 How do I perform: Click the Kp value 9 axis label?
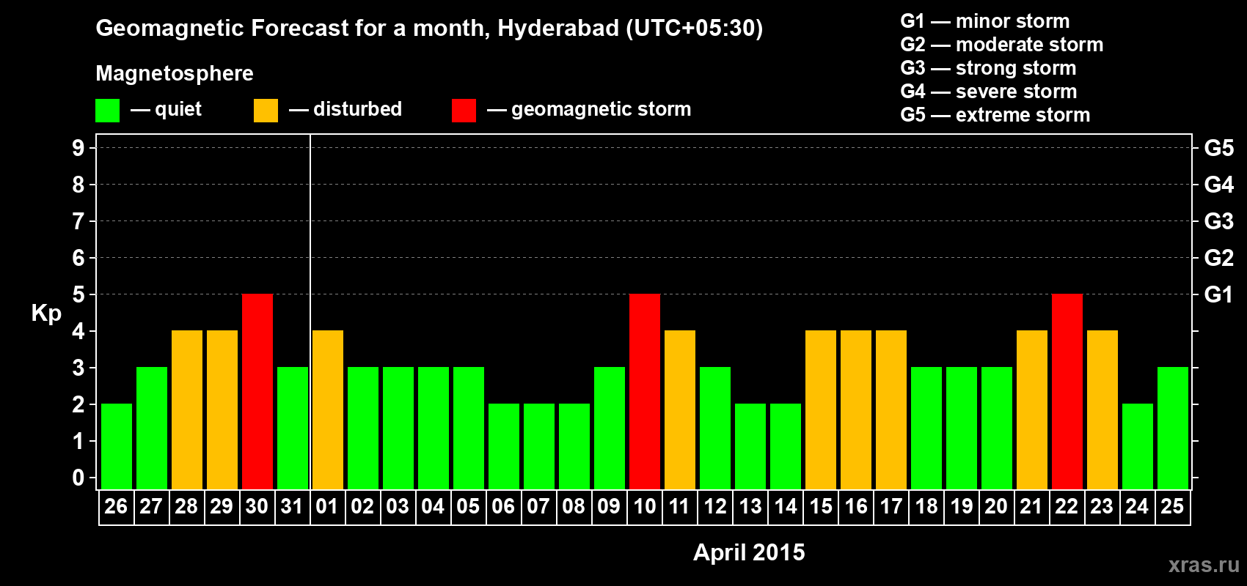(78, 148)
